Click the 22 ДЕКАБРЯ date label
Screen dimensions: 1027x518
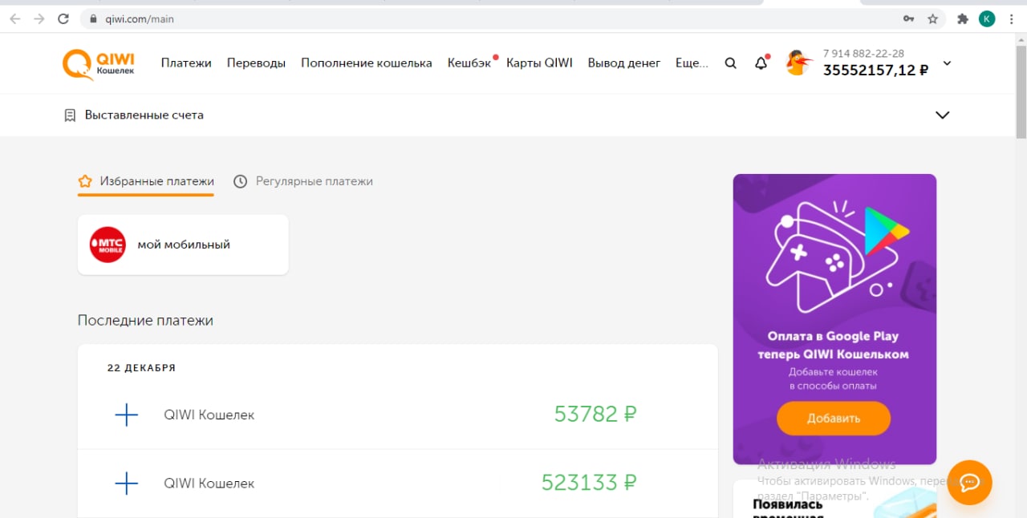point(141,368)
